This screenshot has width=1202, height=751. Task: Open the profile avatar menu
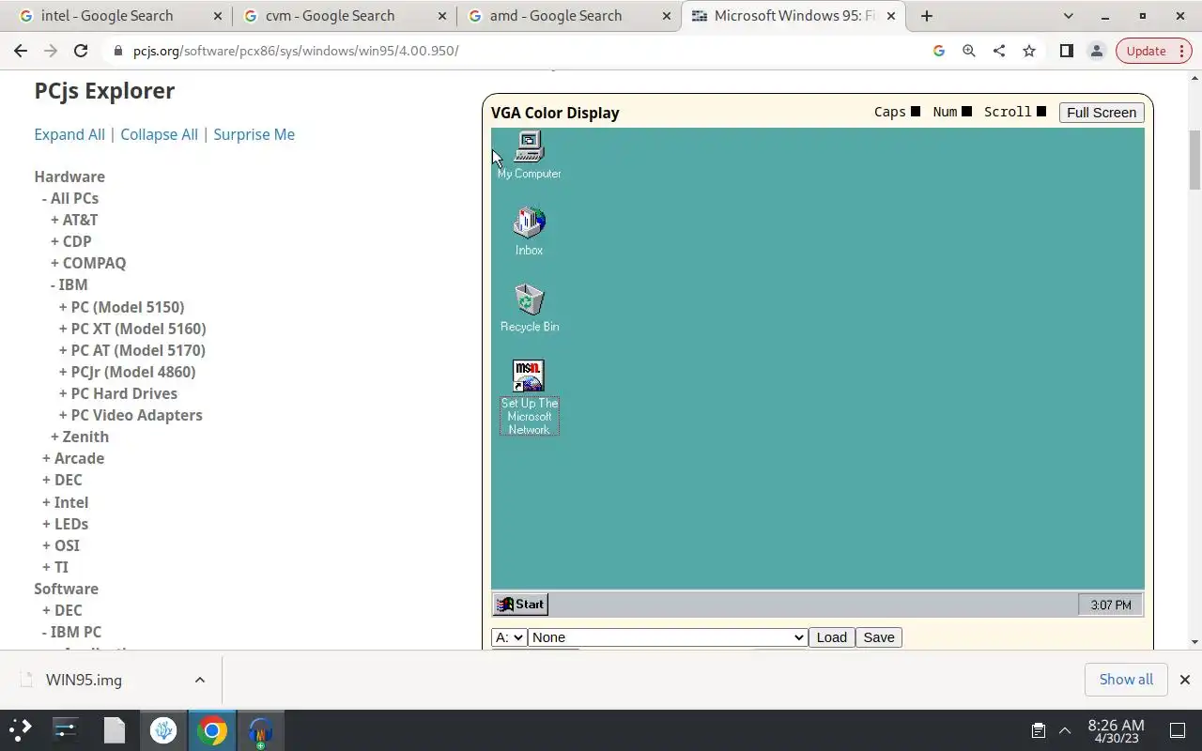pyautogui.click(x=1096, y=51)
